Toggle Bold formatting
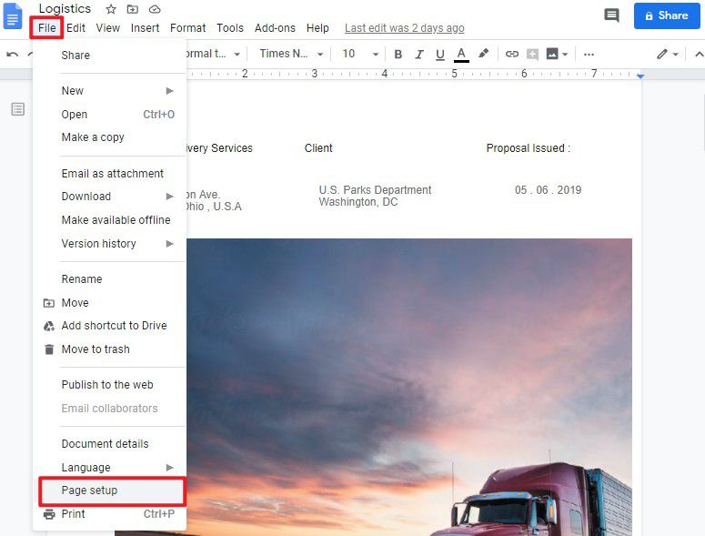The width and height of the screenshot is (705, 536). click(398, 55)
